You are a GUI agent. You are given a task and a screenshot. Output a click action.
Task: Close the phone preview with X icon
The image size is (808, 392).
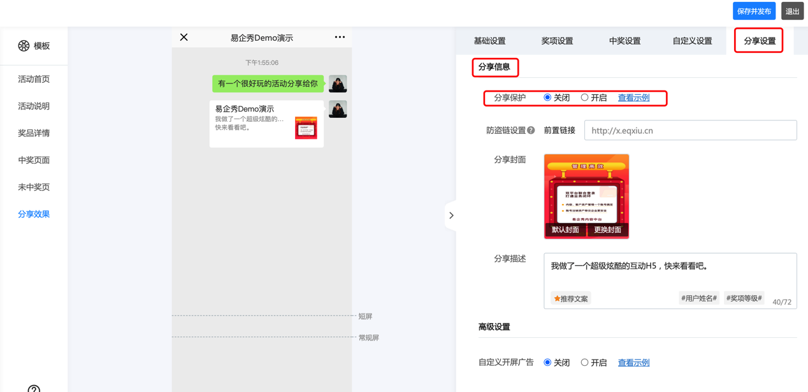[184, 38]
